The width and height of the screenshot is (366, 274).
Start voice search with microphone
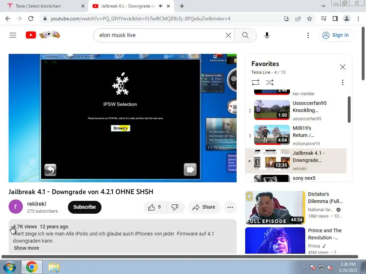point(267,35)
